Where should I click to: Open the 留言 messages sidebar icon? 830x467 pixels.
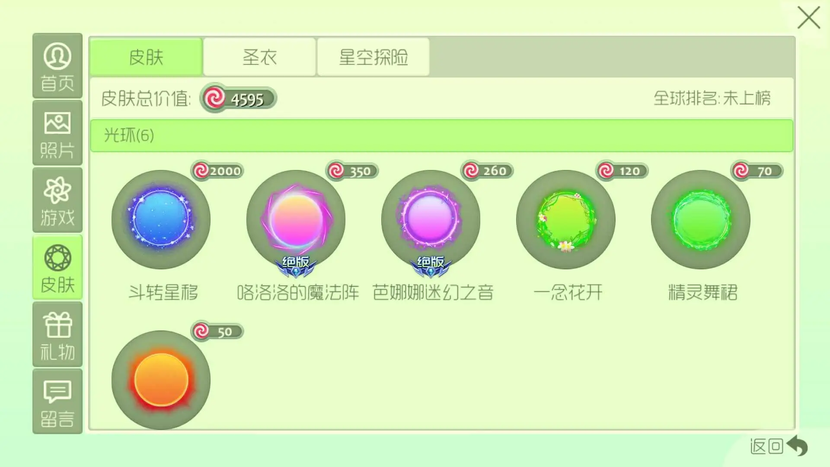point(57,402)
